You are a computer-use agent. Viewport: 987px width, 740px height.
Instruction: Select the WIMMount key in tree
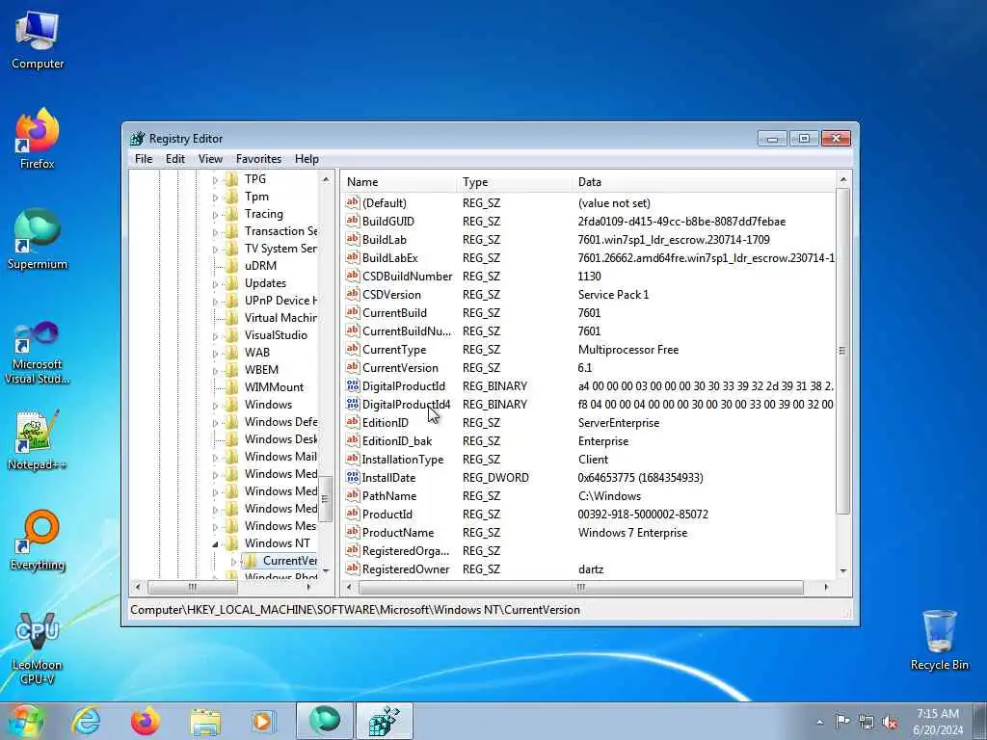pos(274,386)
